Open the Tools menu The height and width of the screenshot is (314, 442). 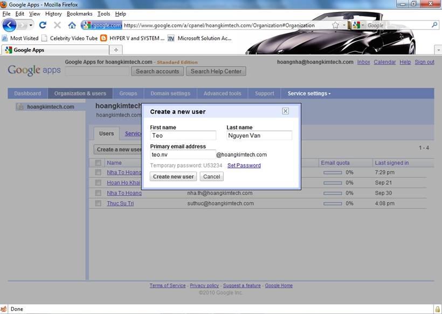point(103,14)
